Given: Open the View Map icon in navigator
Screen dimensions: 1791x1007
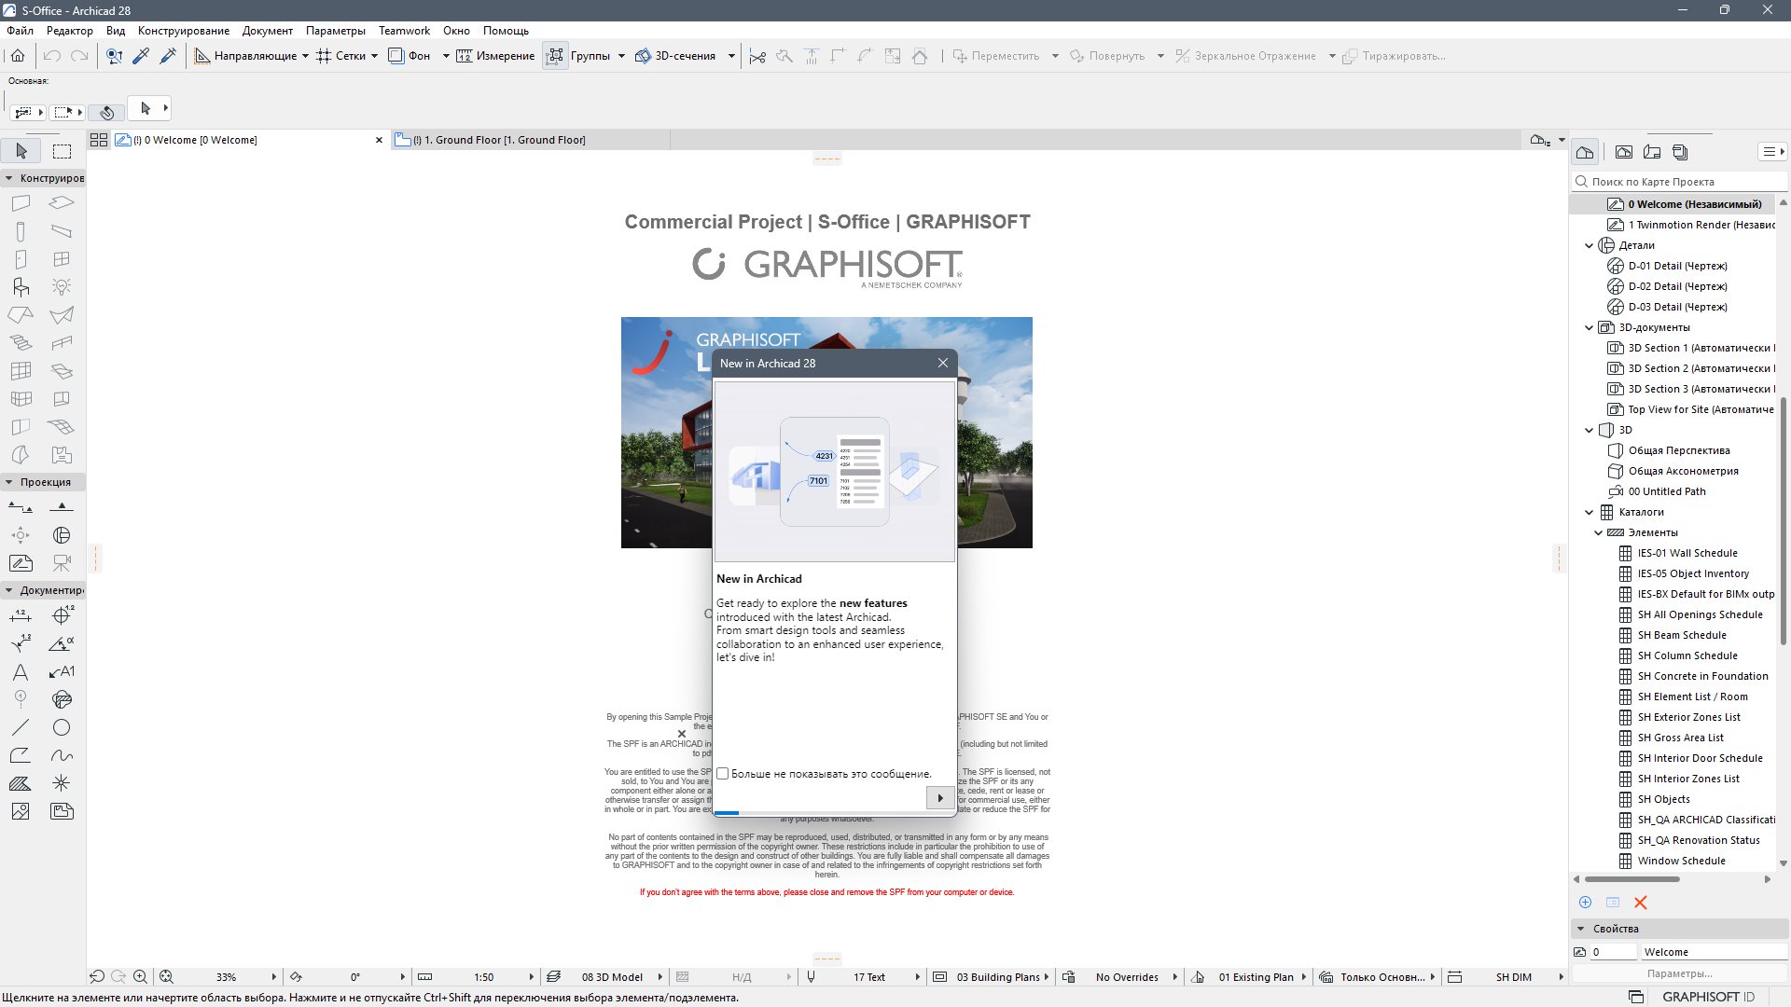Looking at the screenshot, I should (1624, 152).
